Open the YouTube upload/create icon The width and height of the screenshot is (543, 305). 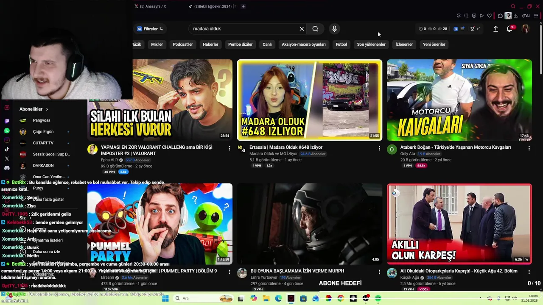[x=495, y=29]
